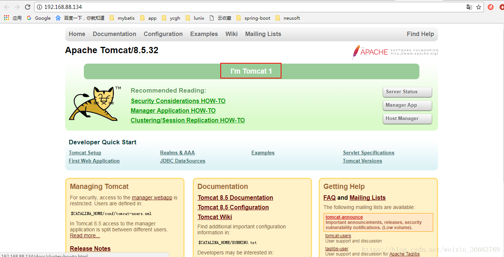This screenshot has height=257, width=504.
Task: Open the mybatis bookmark folder
Action: [x=122, y=18]
